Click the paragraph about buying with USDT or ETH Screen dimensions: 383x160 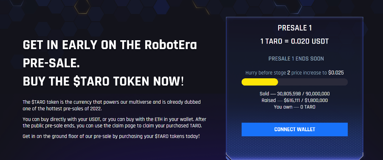click(115, 123)
